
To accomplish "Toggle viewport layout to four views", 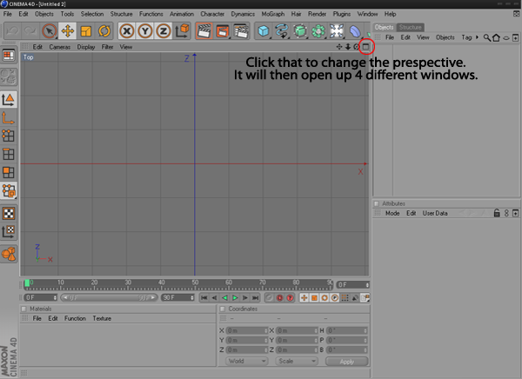I will click(366, 47).
